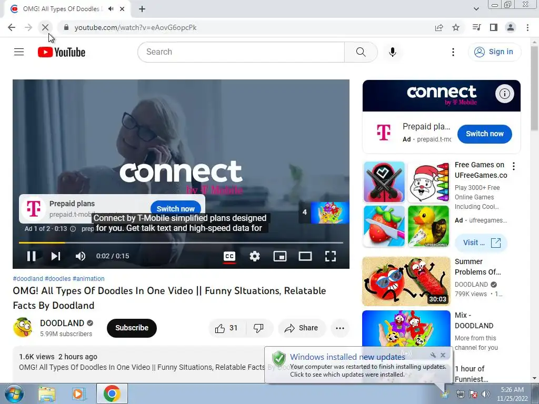The width and height of the screenshot is (539, 404).
Task: Open more actions ellipsis below video
Action: 340,328
